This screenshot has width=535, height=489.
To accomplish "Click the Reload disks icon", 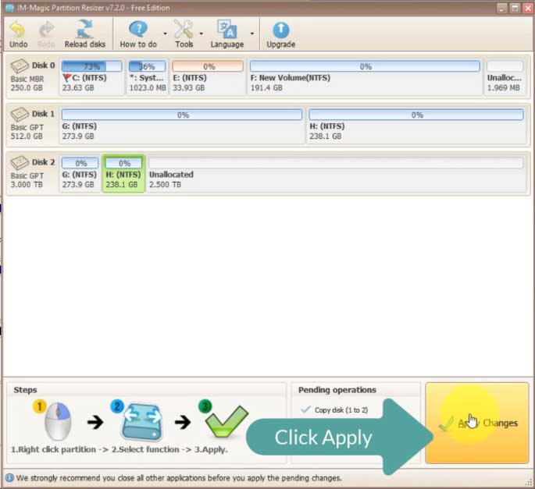I will (85, 30).
